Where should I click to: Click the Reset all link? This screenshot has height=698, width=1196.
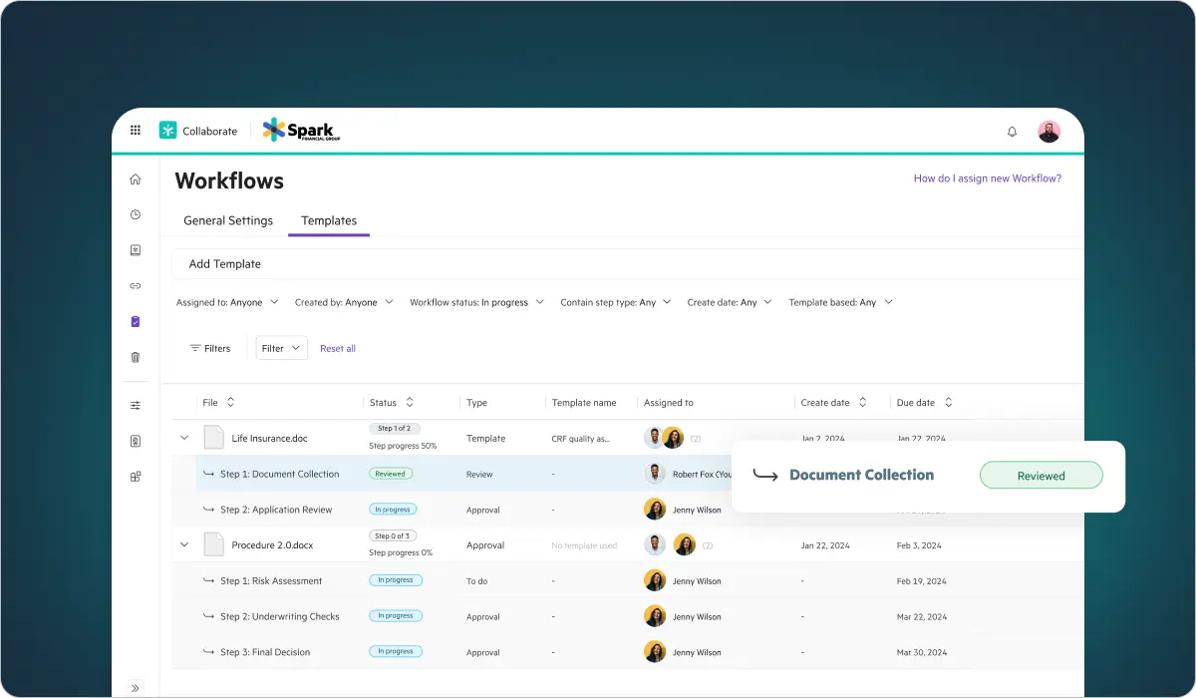click(338, 348)
